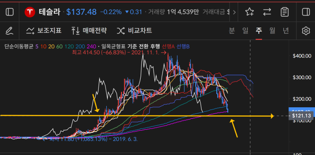Screen dimensions: 315x155
Task: Click the swap arrows icon
Action: point(267,12)
